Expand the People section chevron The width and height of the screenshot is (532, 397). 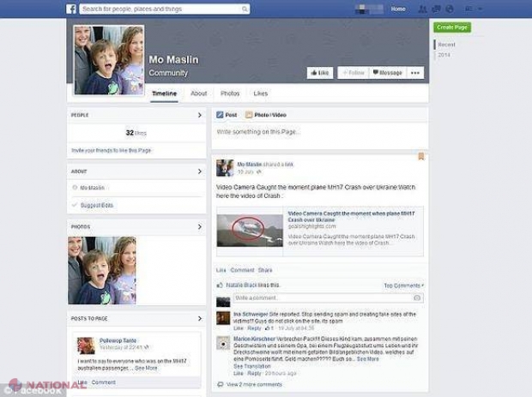(x=200, y=115)
